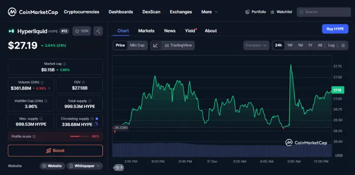
Task: Click the verified badge by Circulating supply
Action: (x=97, y=119)
